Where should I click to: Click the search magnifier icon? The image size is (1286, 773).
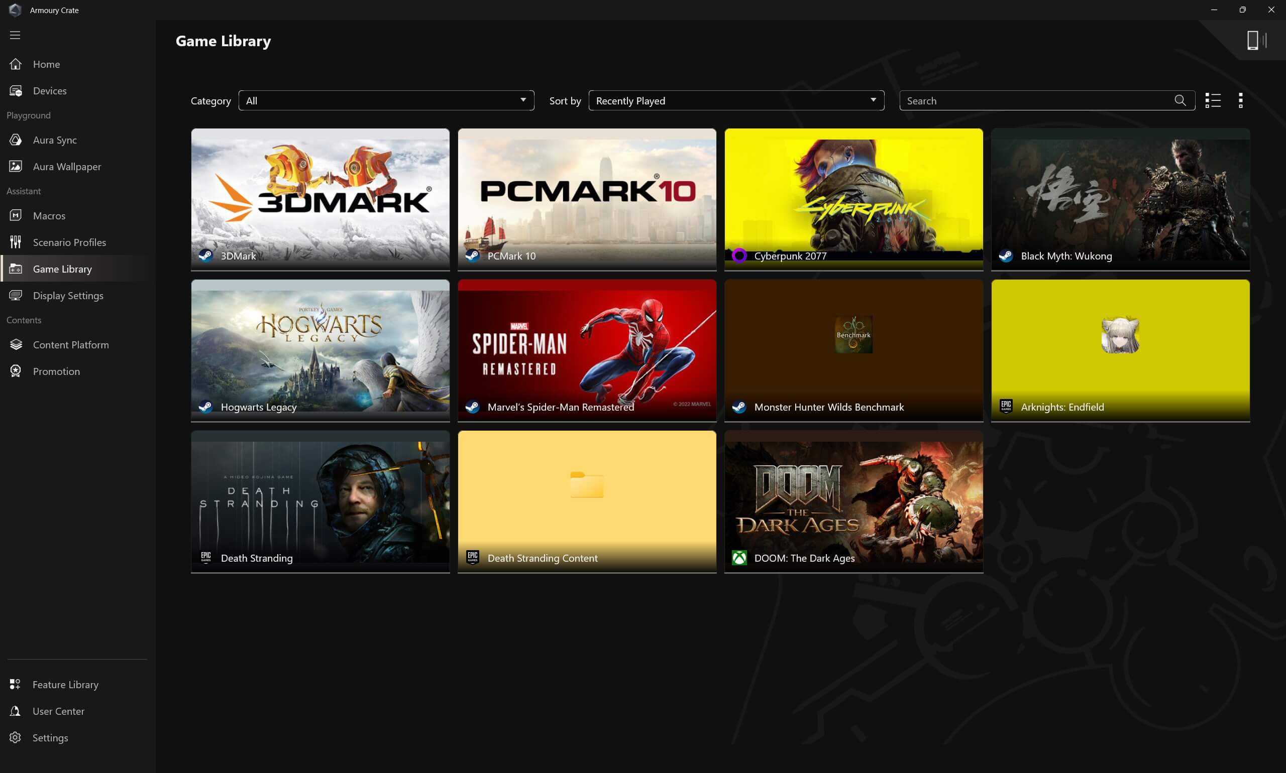click(x=1180, y=100)
